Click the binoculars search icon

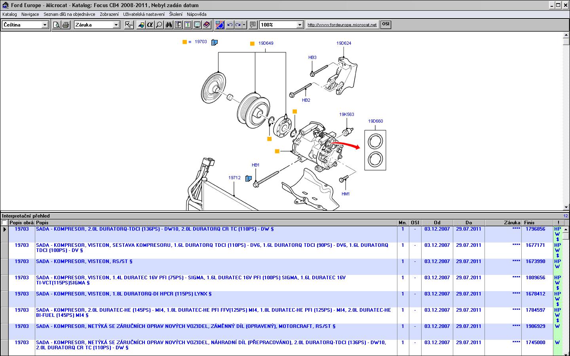point(169,25)
